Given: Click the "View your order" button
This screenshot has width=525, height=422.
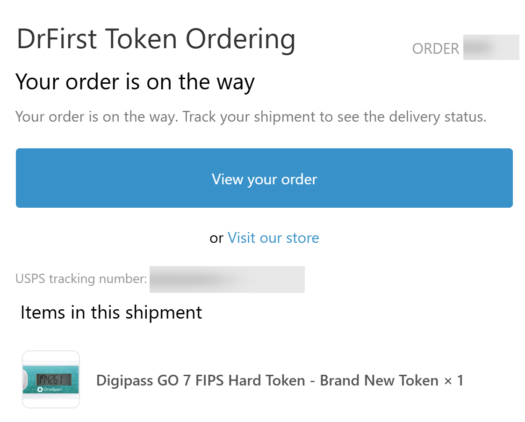Looking at the screenshot, I should tap(264, 178).
